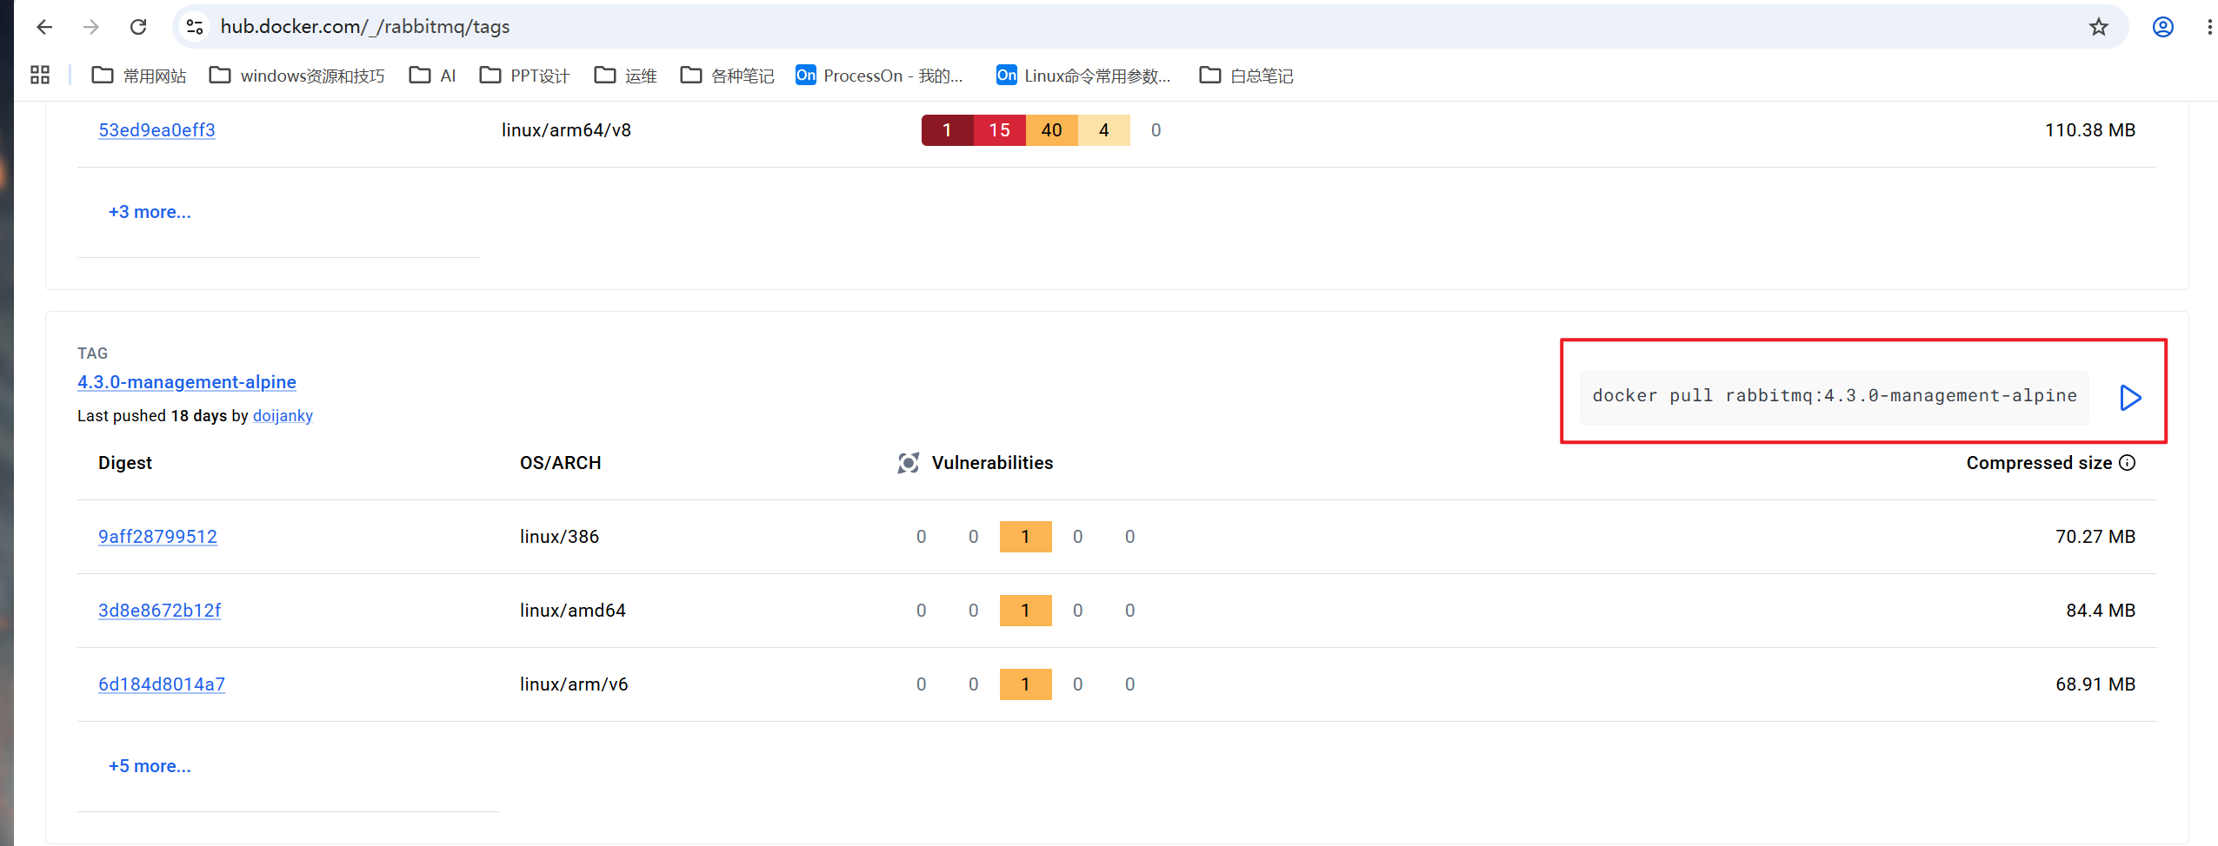Copy the docker pull rabbitmq command text
This screenshot has height=846, width=2218.
click(x=1835, y=396)
